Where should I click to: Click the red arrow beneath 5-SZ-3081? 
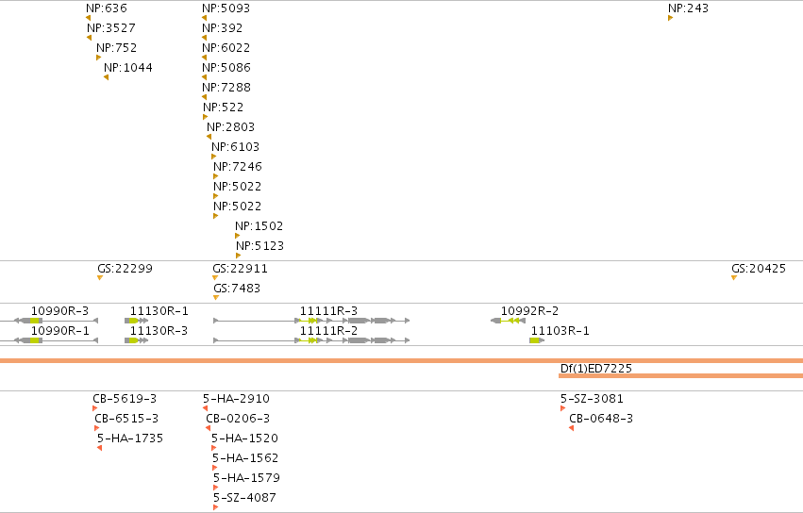coord(562,408)
